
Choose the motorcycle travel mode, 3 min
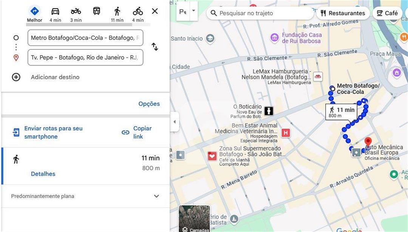pyautogui.click(x=76, y=15)
